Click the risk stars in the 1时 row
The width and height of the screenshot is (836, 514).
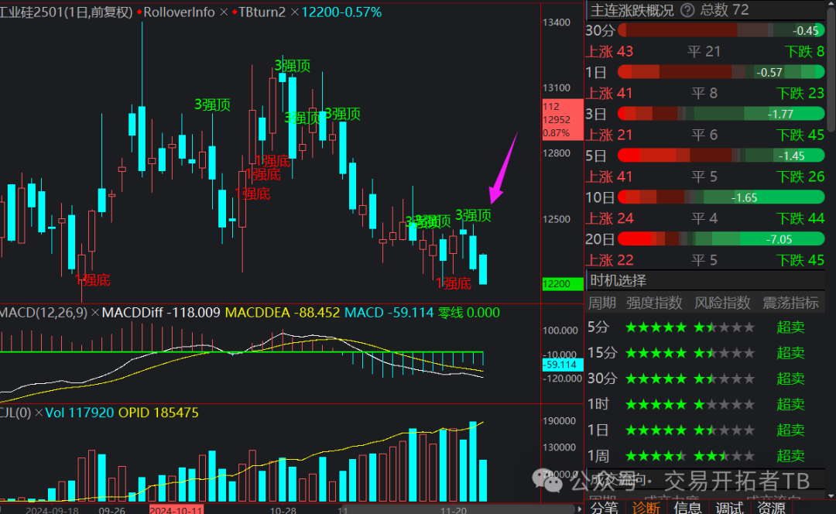click(x=724, y=404)
